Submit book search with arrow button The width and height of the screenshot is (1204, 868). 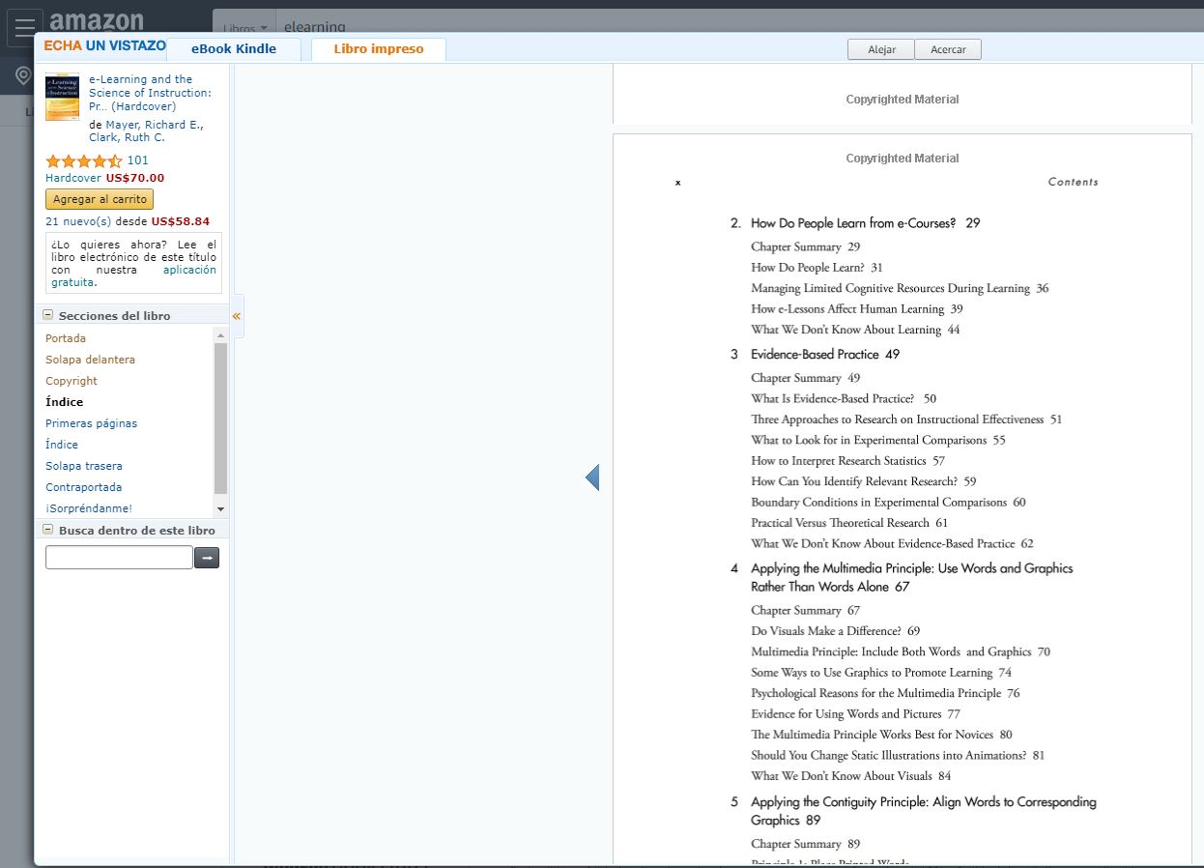(x=207, y=558)
